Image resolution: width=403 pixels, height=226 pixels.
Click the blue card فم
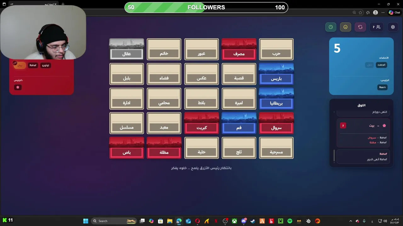coord(239,123)
